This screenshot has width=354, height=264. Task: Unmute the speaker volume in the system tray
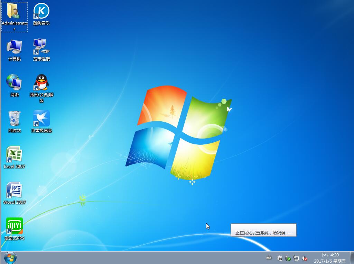point(305,258)
